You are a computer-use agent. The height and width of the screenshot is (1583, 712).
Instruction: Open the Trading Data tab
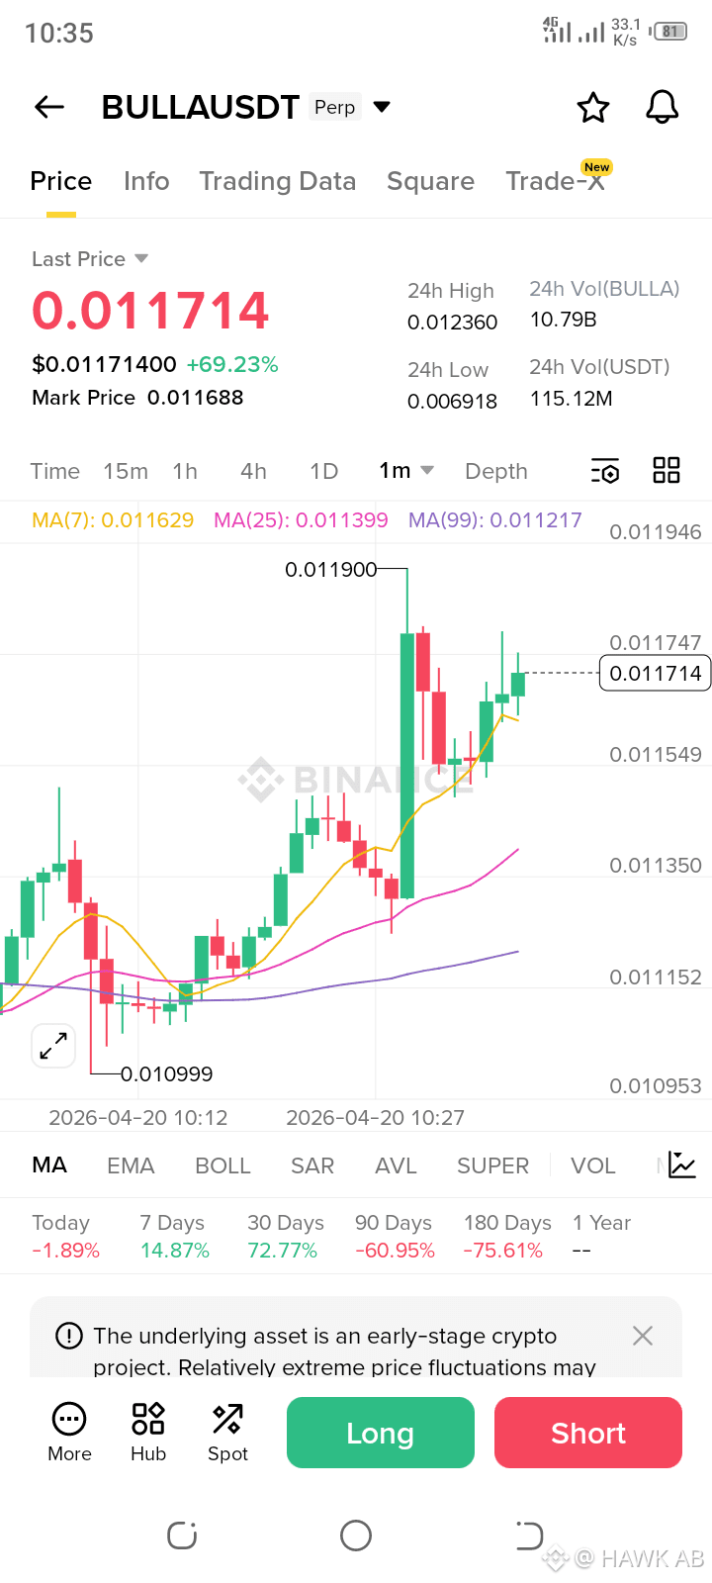278,181
